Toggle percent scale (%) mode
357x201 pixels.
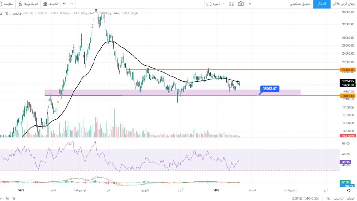point(328,199)
